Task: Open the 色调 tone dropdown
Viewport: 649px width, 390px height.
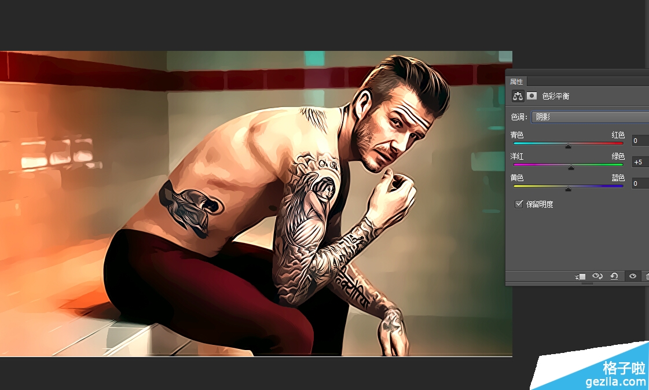Action: [589, 117]
